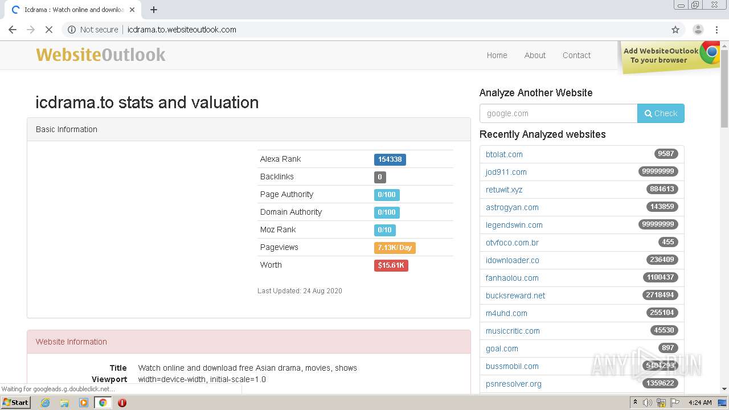The width and height of the screenshot is (729, 410).
Task: Click the Page Authority 0/100 badge
Action: [387, 195]
